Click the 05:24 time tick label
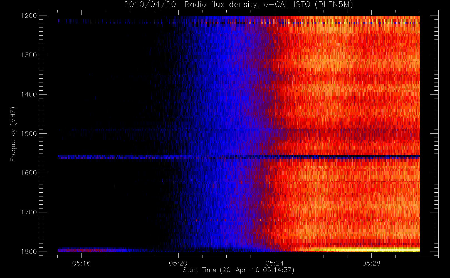450x278 pixels. 275,263
